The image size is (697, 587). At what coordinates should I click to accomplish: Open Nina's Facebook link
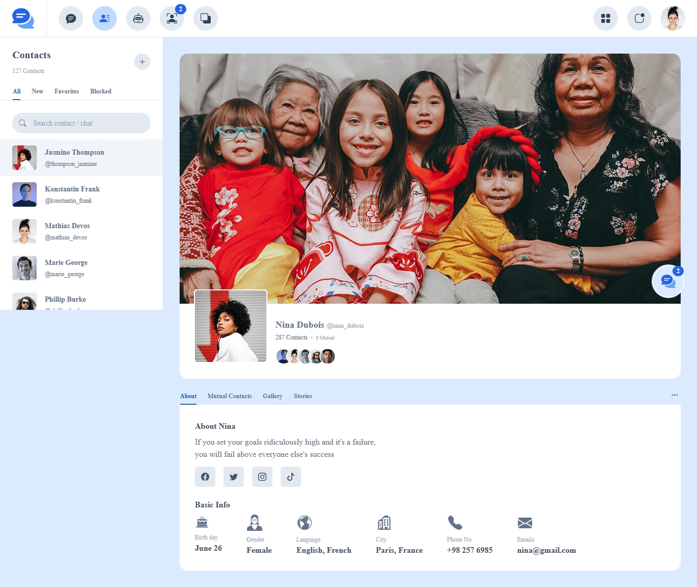pyautogui.click(x=205, y=477)
